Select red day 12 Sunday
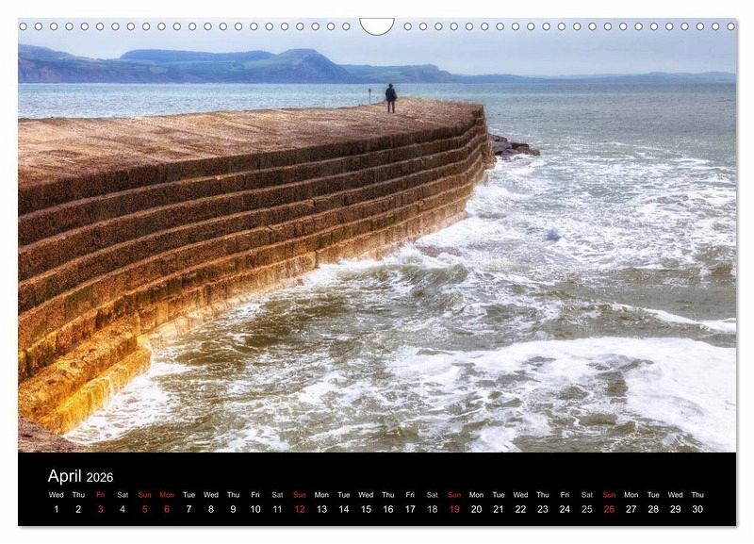Image resolution: width=754 pixels, height=544 pixels. [300, 509]
